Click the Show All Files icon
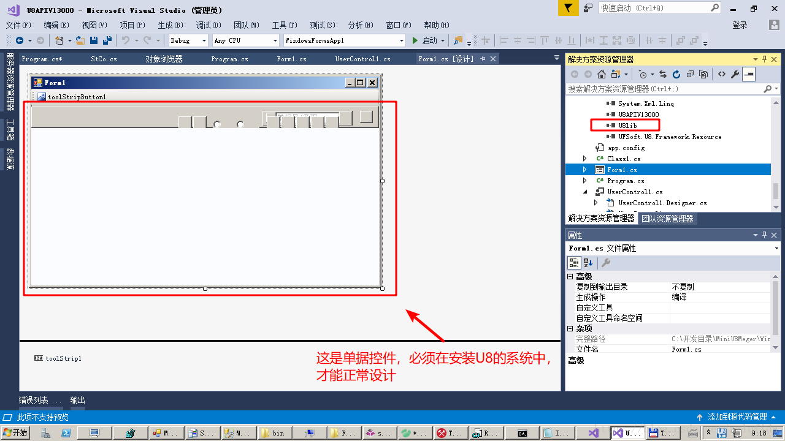The height and width of the screenshot is (441, 785). click(x=703, y=74)
